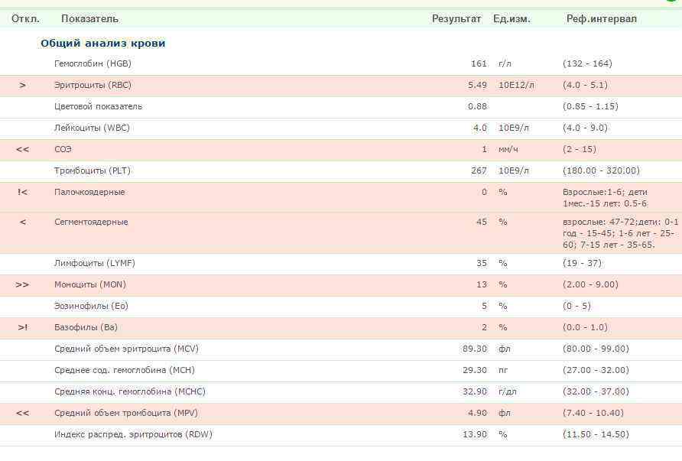Click the "Откл." column header
Viewport: 682px width, 461px height.
coord(25,18)
